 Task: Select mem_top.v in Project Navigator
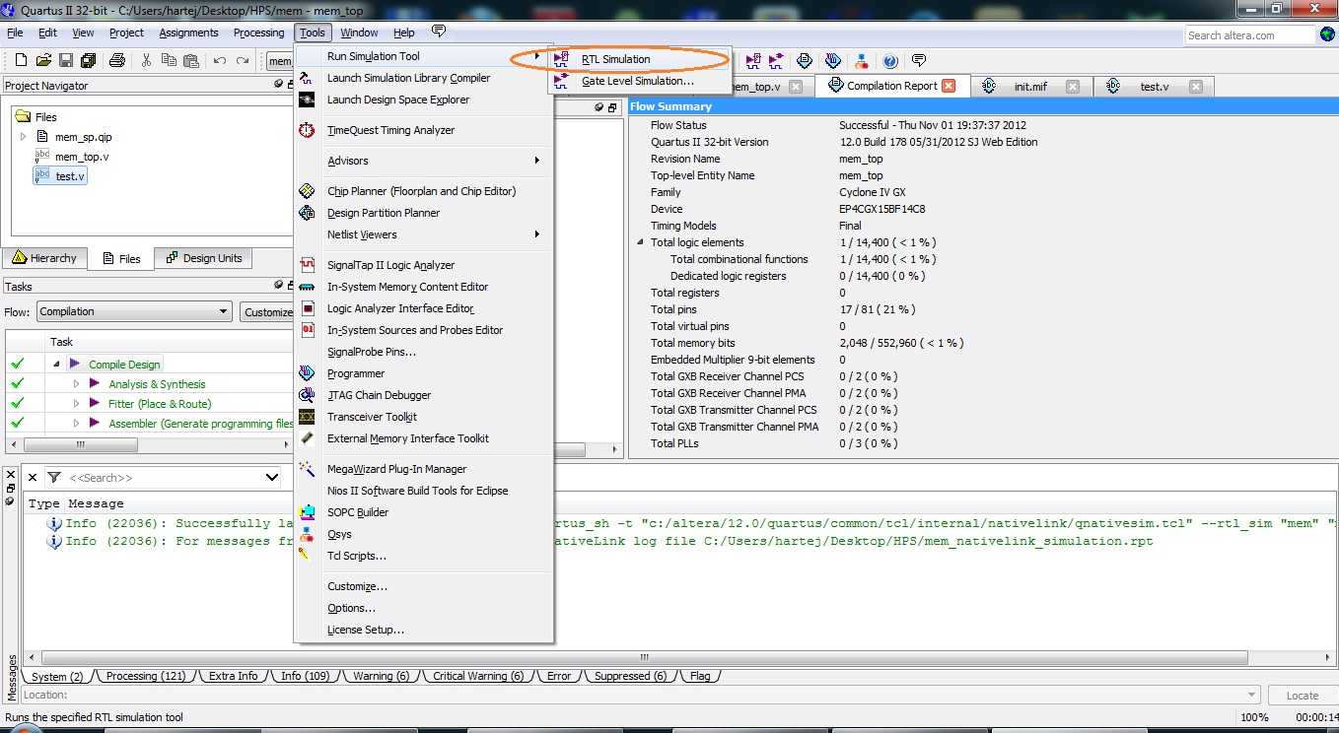82,157
